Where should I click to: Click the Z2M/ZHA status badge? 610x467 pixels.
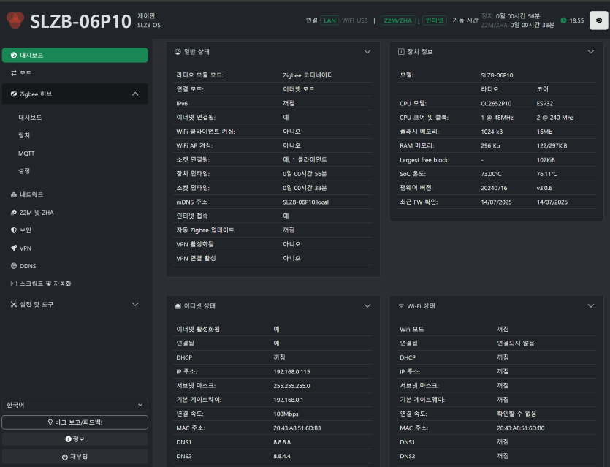397,20
